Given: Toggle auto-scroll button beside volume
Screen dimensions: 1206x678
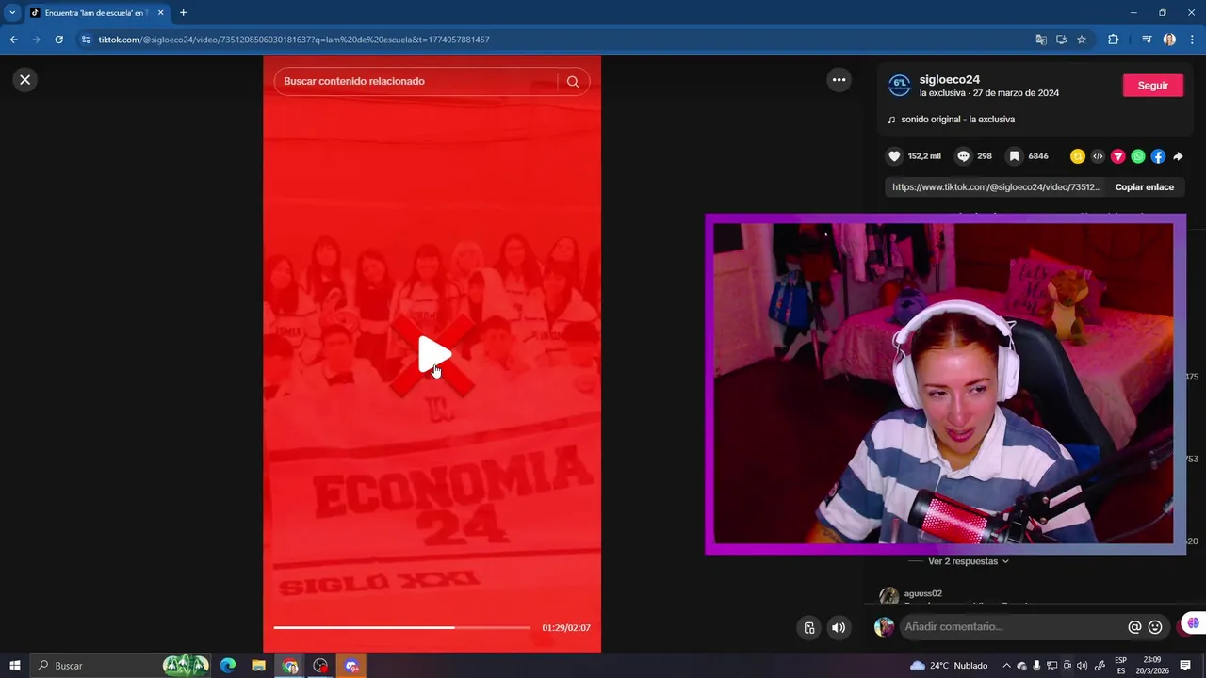Looking at the screenshot, I should (x=808, y=628).
